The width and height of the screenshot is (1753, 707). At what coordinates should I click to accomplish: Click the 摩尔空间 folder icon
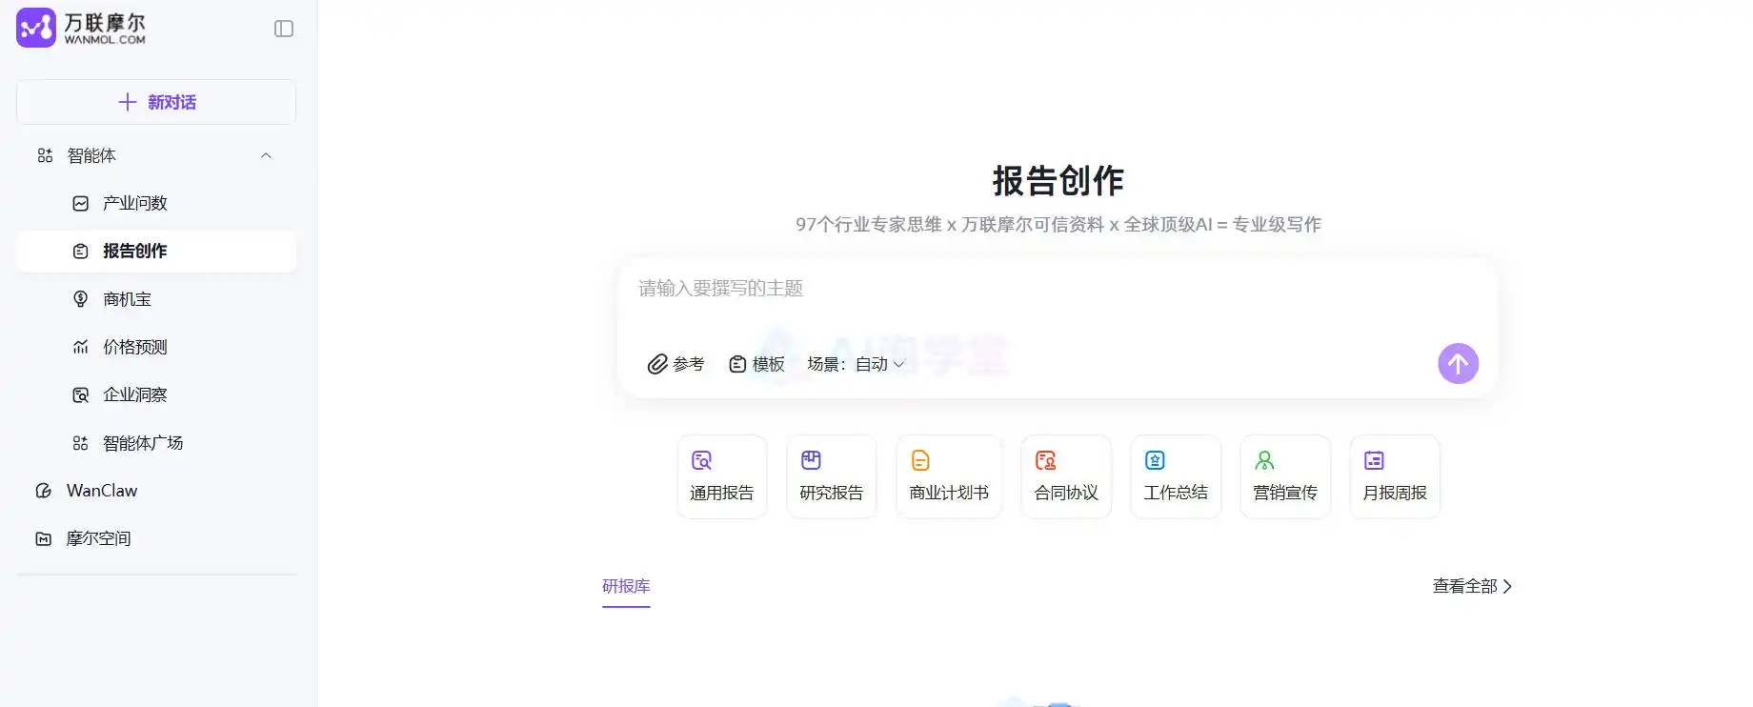point(44,538)
